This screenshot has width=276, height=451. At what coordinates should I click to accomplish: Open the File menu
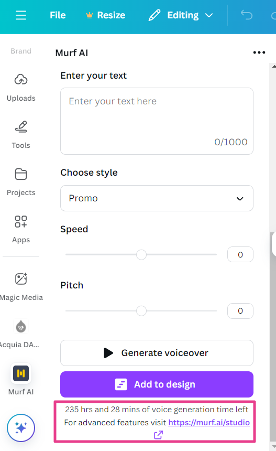click(x=58, y=15)
